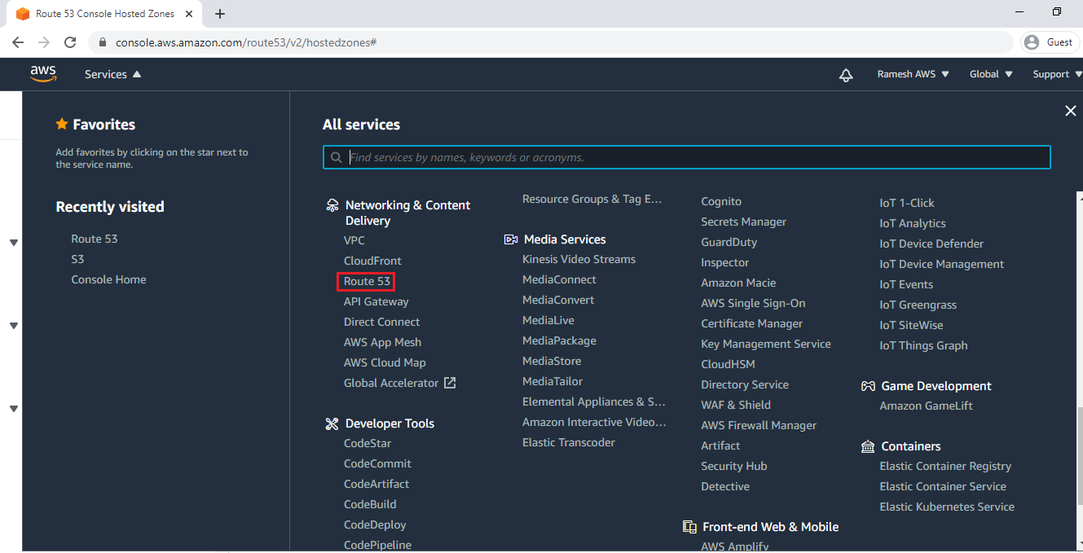
Task: Open Secrets Manager
Action: point(744,222)
